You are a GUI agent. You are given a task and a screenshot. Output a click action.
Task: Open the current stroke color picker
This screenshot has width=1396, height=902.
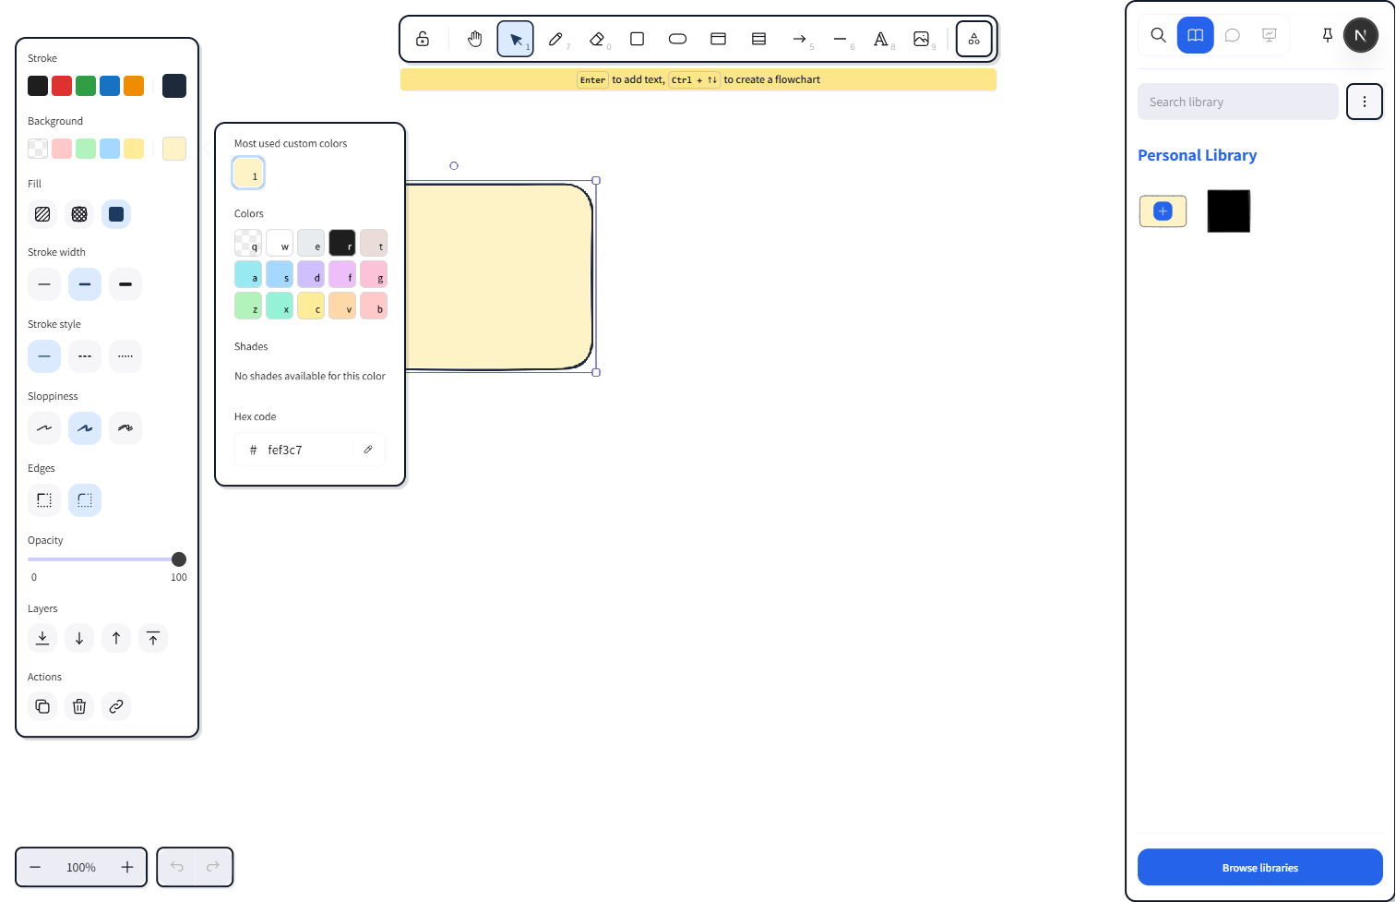pos(174,86)
